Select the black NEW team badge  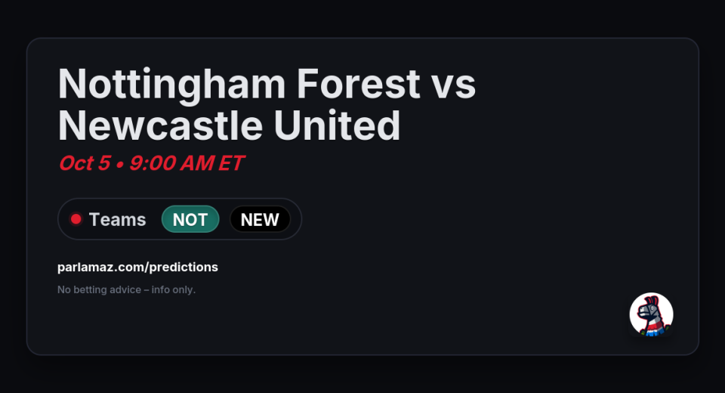point(260,219)
